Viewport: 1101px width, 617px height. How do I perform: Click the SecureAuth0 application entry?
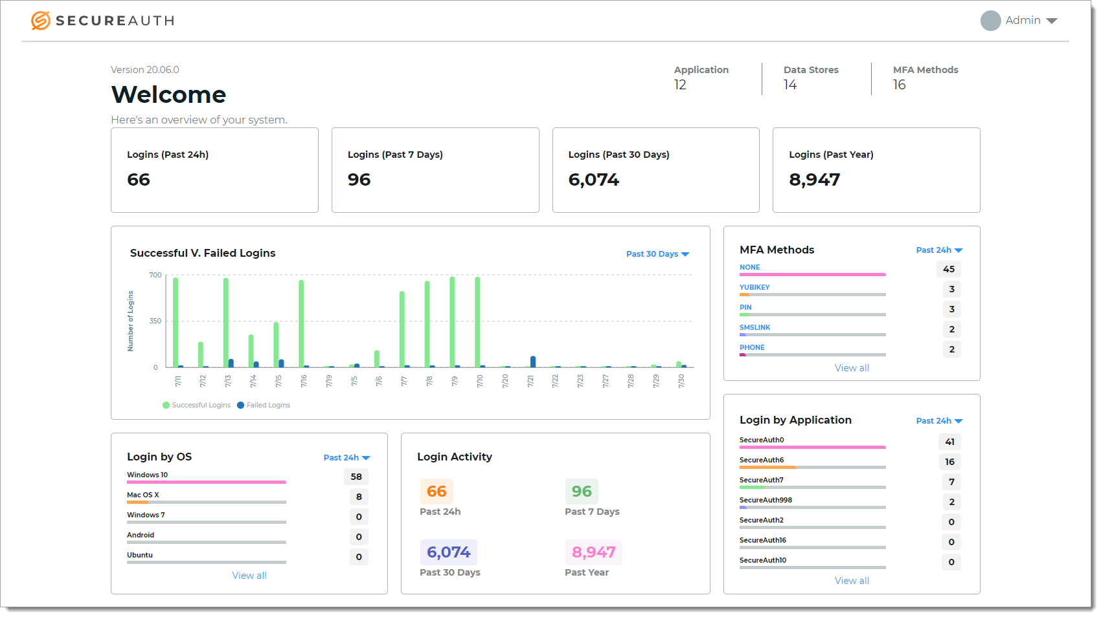click(762, 440)
